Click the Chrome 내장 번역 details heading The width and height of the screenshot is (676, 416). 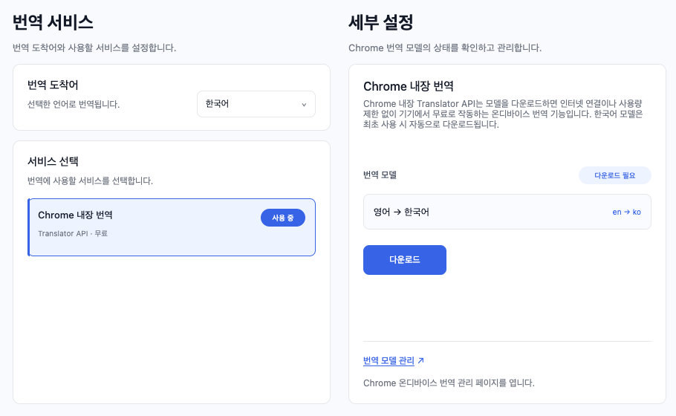(409, 86)
